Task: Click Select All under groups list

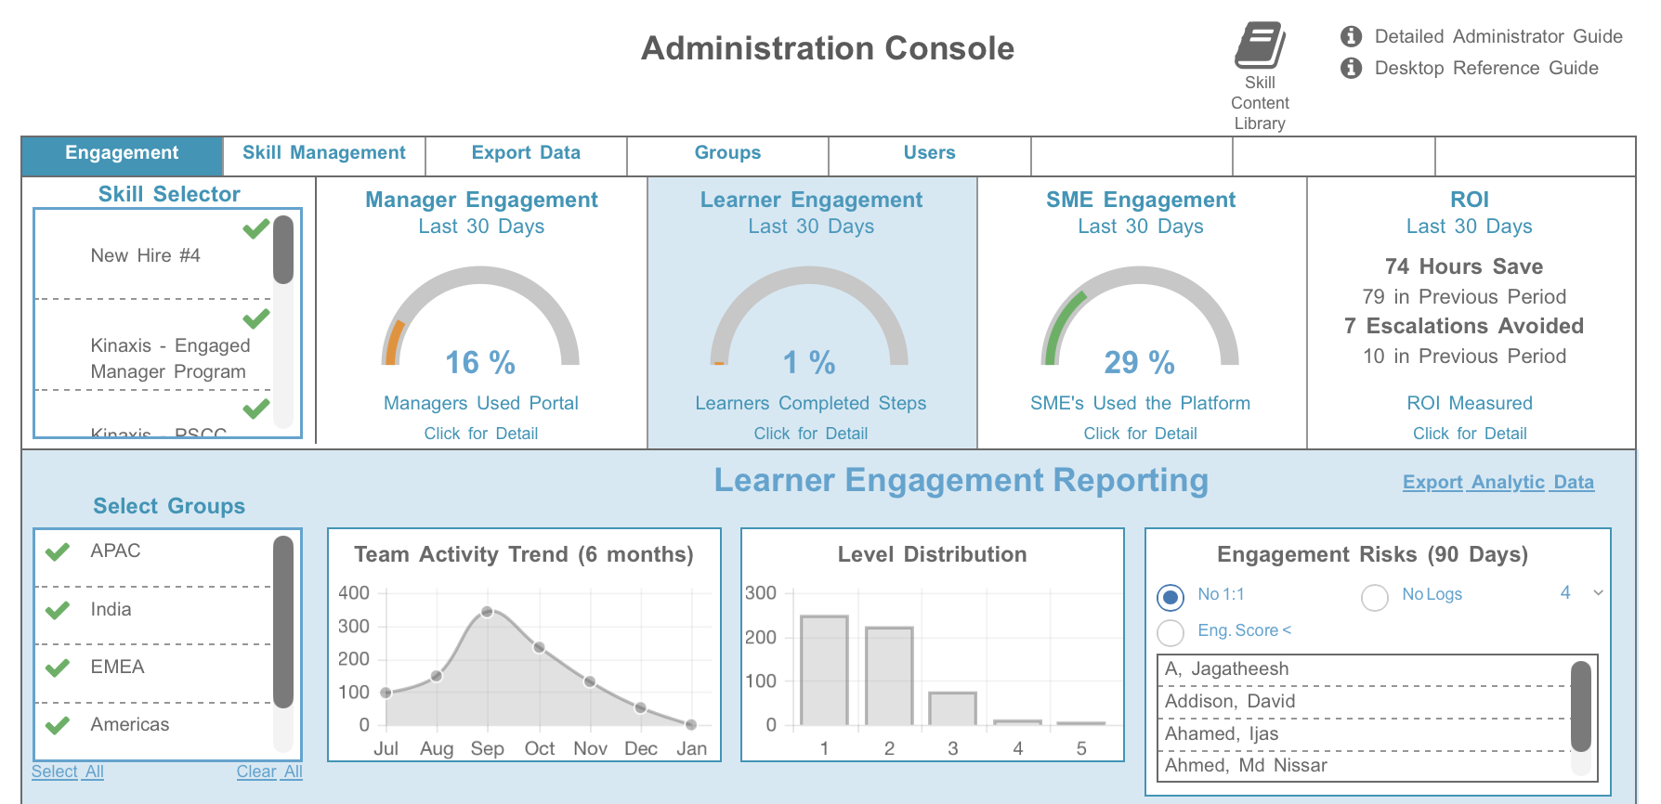Action: pyautogui.click(x=68, y=772)
